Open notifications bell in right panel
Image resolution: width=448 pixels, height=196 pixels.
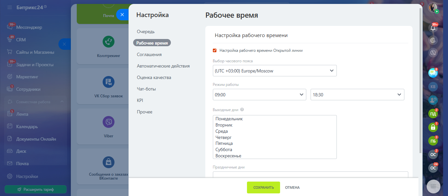[433, 28]
